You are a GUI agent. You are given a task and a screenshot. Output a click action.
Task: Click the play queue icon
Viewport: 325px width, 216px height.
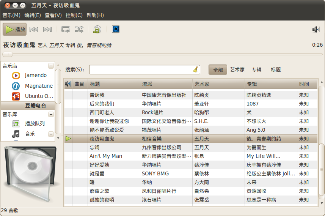16,124
